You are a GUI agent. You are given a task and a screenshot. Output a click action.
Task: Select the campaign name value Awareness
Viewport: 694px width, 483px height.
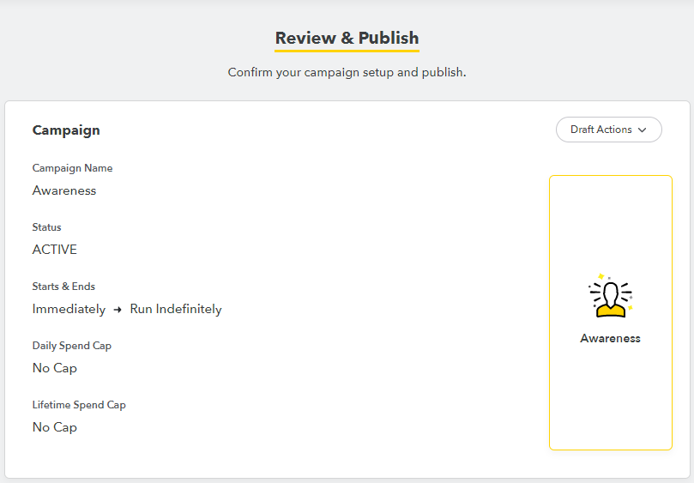pyautogui.click(x=64, y=190)
